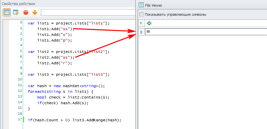Click line var hash = new HashSet
This screenshot has width=267, height=129.
[x=66, y=86]
